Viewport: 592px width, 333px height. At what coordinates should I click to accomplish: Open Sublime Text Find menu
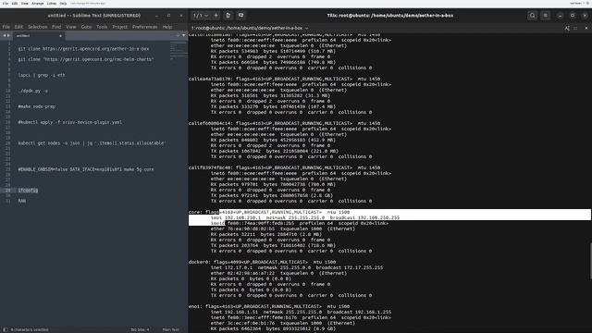click(x=56, y=27)
